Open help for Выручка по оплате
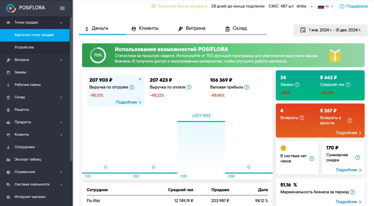 click(189, 87)
